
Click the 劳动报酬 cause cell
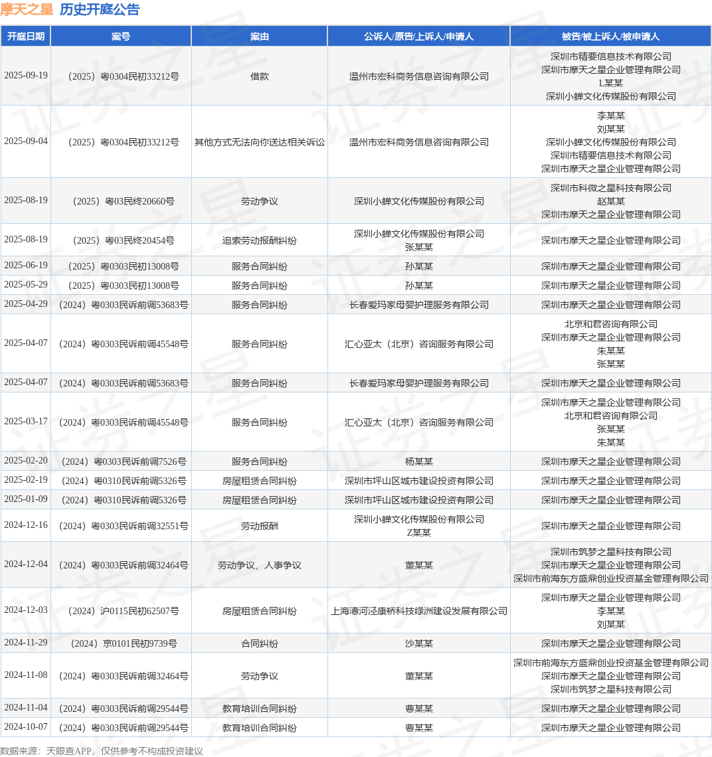click(x=260, y=526)
